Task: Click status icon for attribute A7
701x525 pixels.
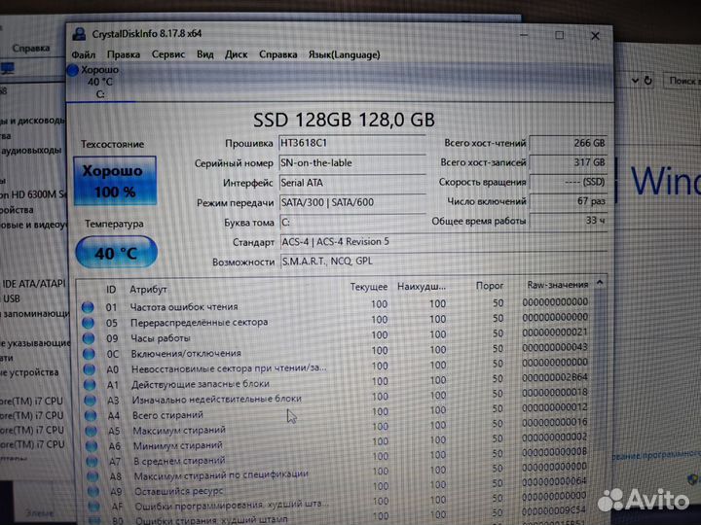Action: point(92,461)
